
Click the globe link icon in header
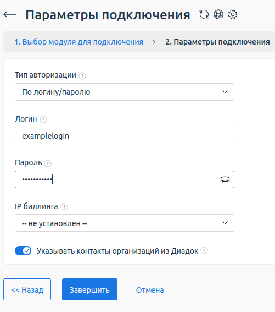[x=218, y=14]
